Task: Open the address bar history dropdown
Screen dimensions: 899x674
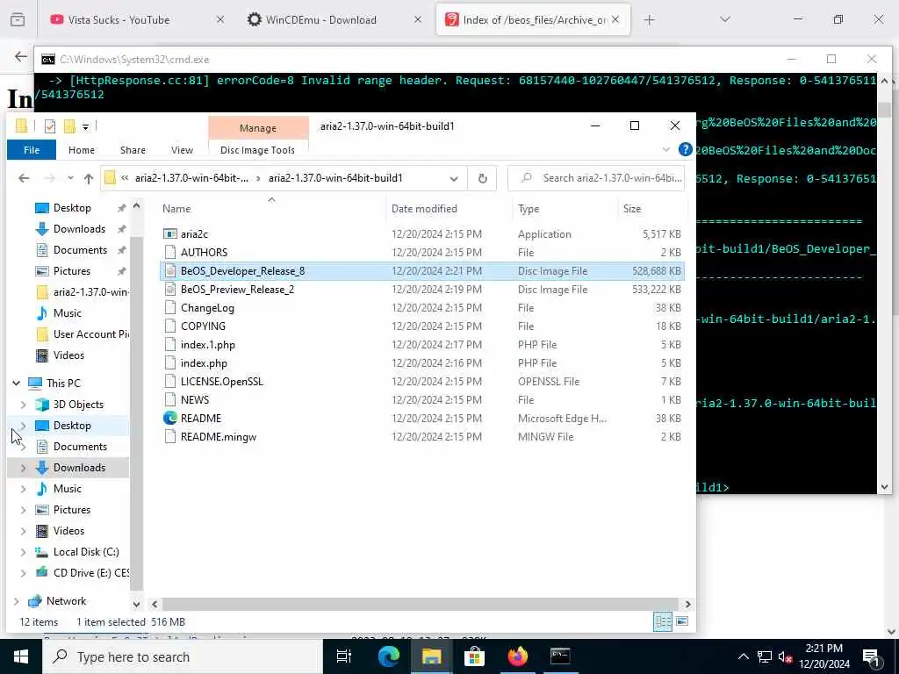Action: point(454,178)
